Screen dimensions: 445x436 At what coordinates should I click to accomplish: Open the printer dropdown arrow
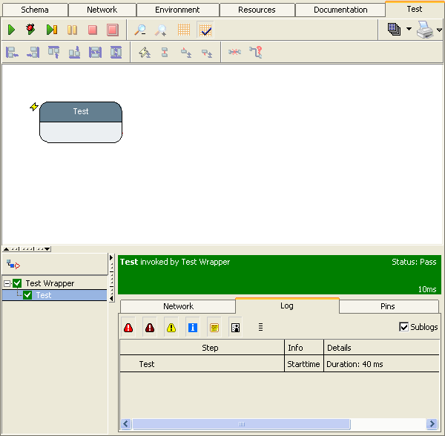[x=439, y=30]
